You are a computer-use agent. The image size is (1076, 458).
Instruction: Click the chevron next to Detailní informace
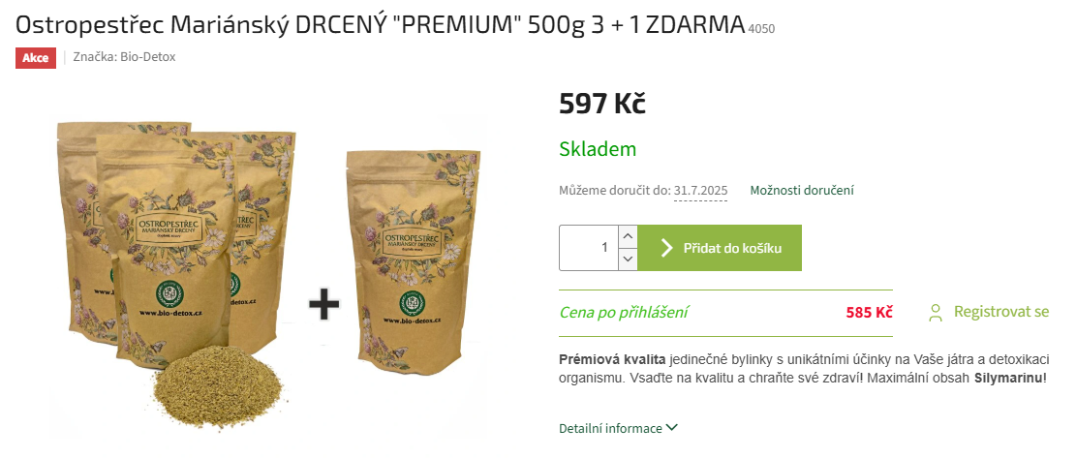coord(672,428)
